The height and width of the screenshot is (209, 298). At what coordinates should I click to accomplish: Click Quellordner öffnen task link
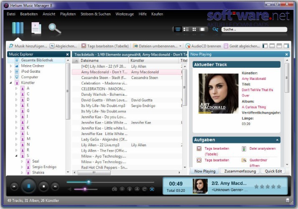258,163
